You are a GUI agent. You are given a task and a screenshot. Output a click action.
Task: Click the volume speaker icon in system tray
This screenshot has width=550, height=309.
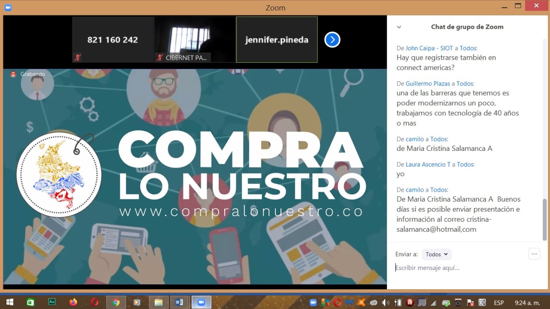[385, 303]
